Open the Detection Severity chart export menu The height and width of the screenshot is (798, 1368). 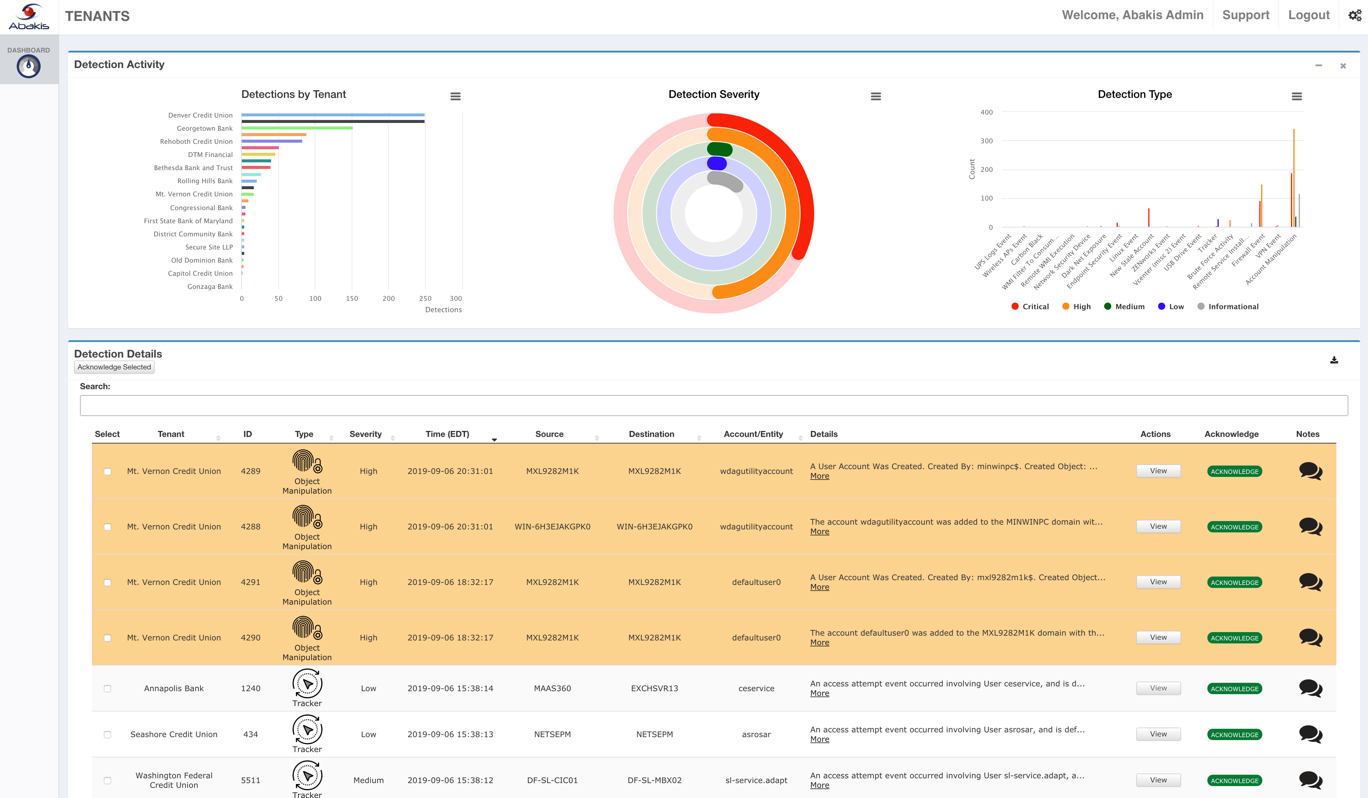coord(876,96)
